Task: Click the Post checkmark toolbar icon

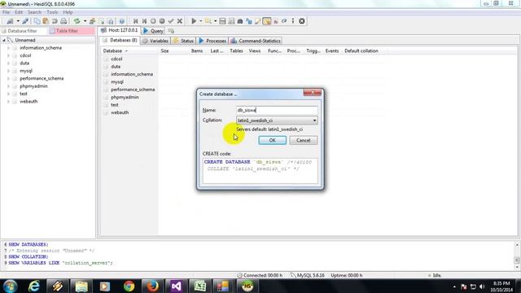Action: [171, 21]
